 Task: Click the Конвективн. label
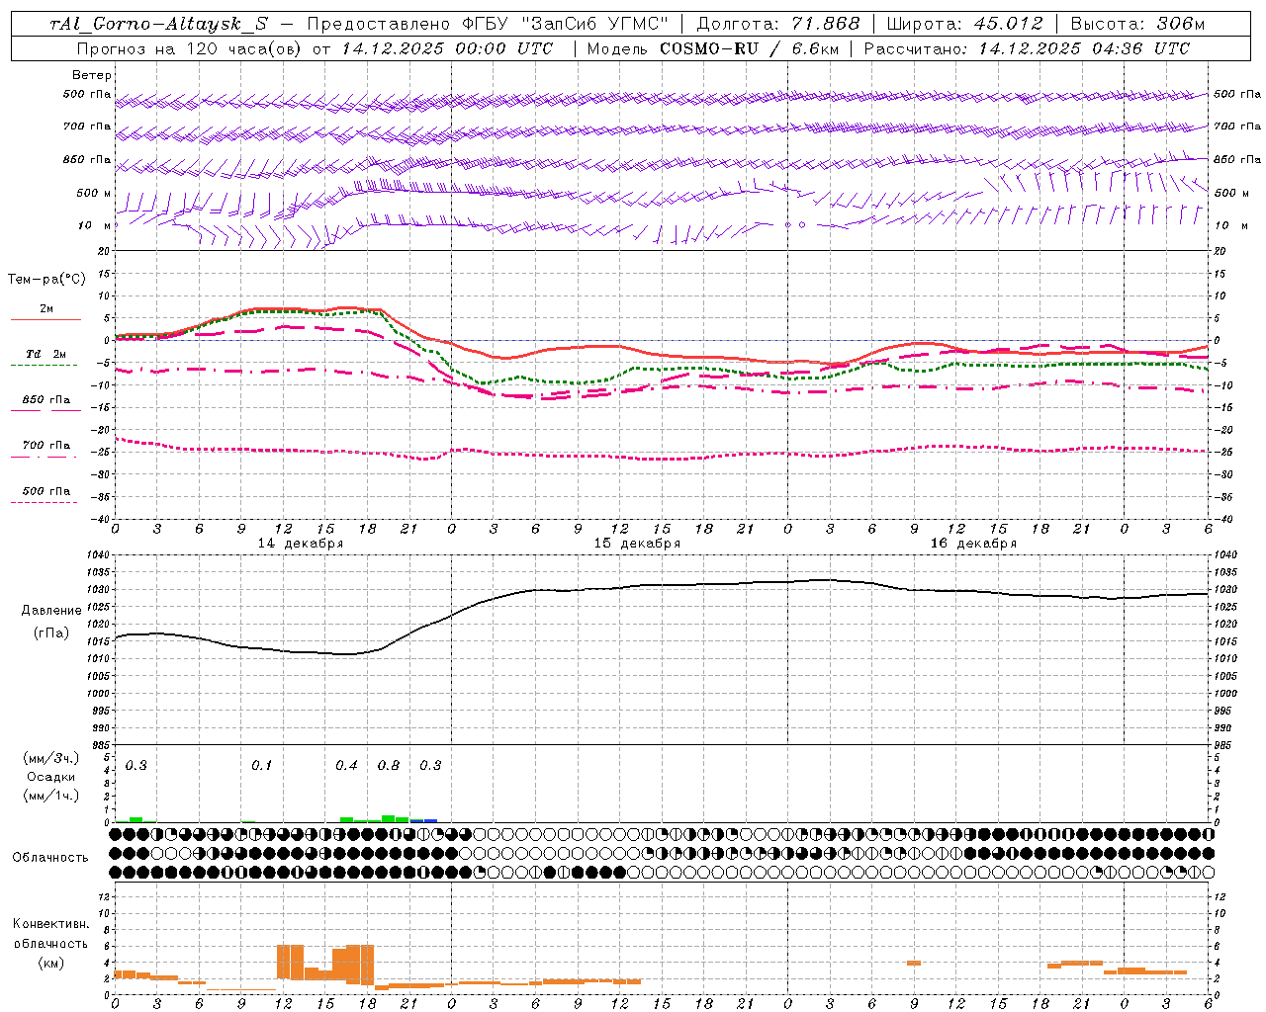50,924
